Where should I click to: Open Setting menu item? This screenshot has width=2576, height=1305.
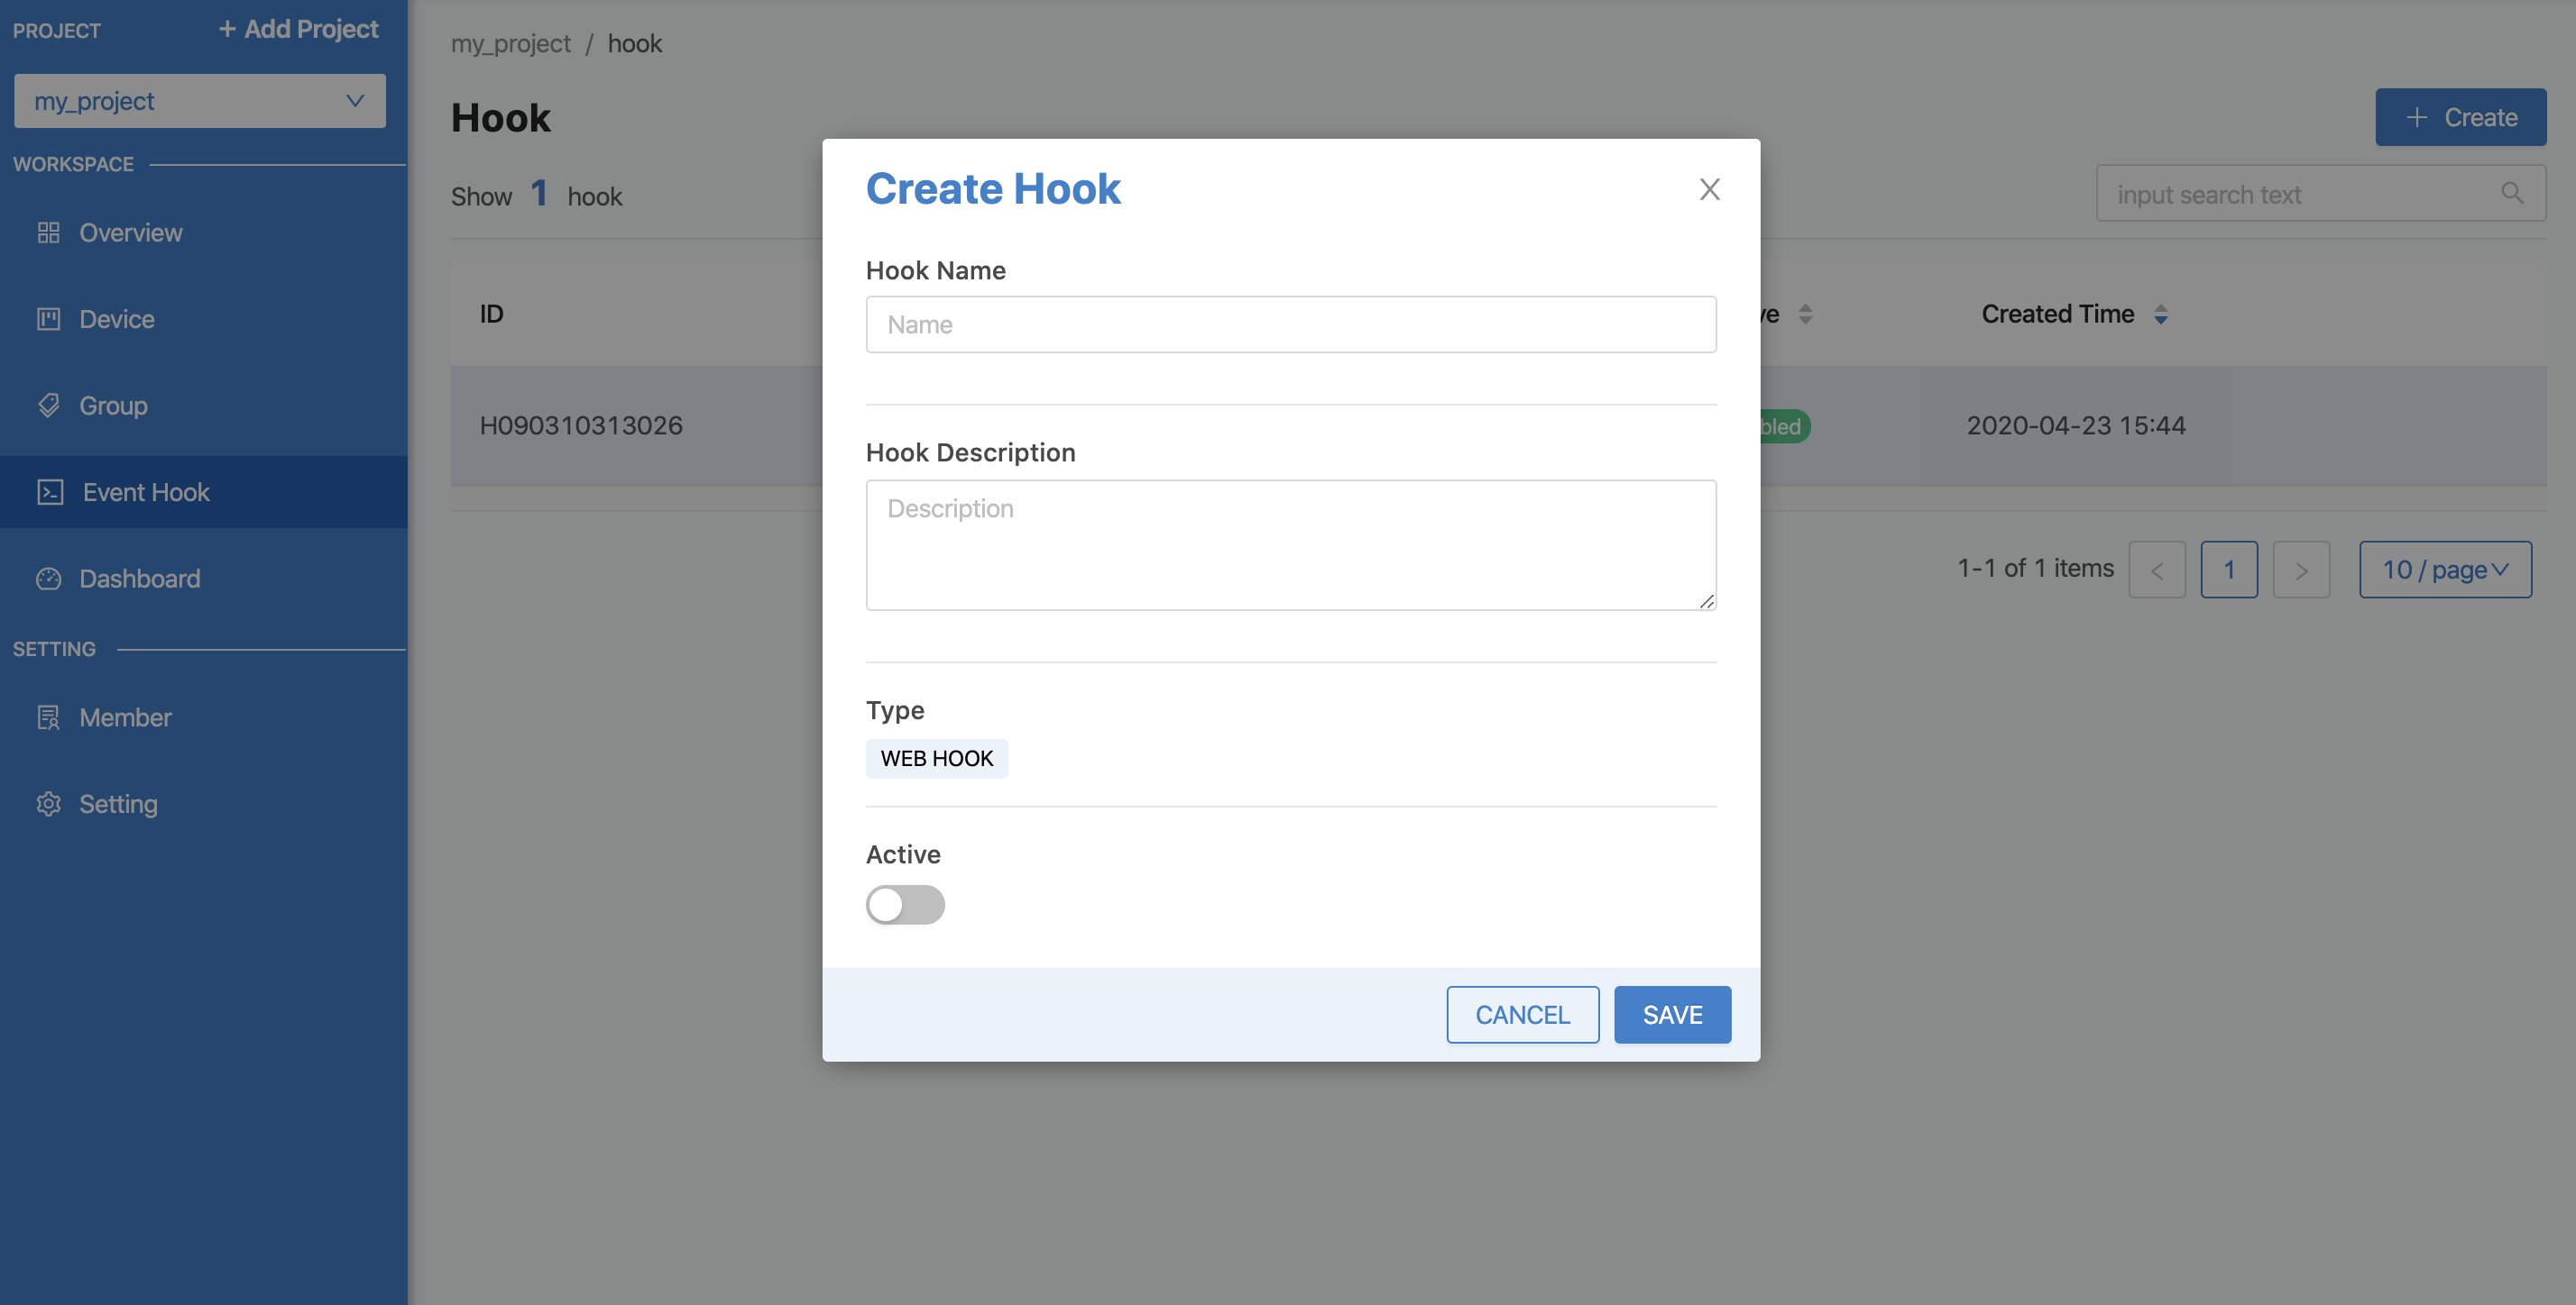point(204,805)
